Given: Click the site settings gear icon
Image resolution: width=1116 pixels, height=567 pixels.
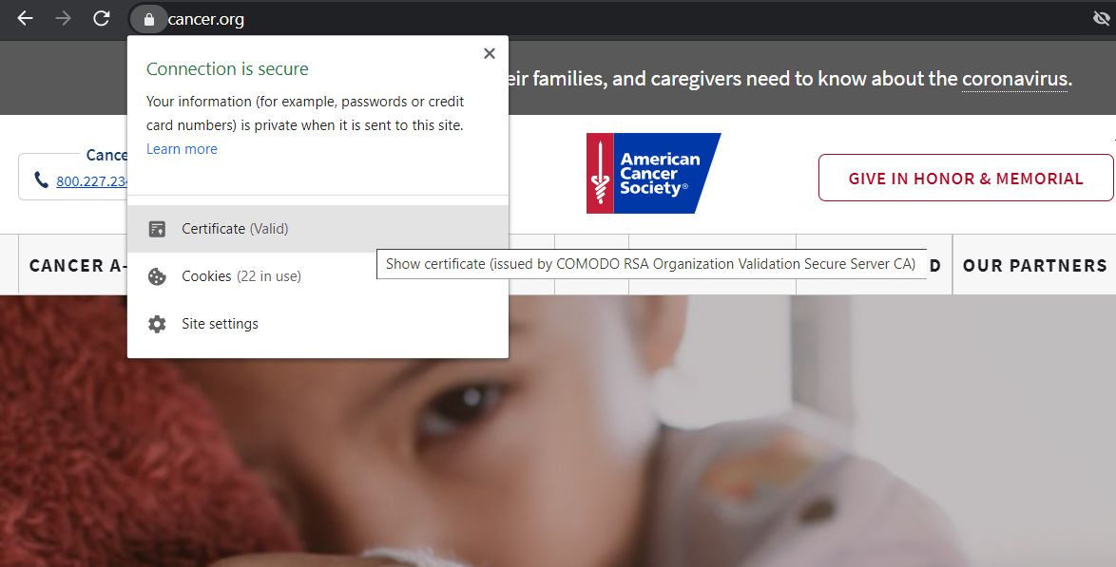Looking at the screenshot, I should pos(157,324).
